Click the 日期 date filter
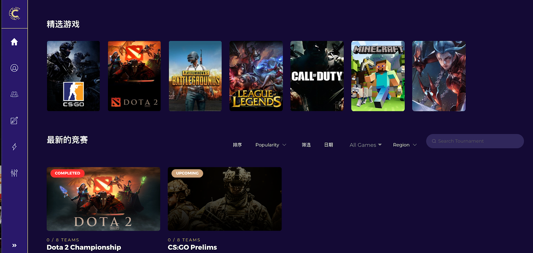The height and width of the screenshot is (253, 533). 328,145
